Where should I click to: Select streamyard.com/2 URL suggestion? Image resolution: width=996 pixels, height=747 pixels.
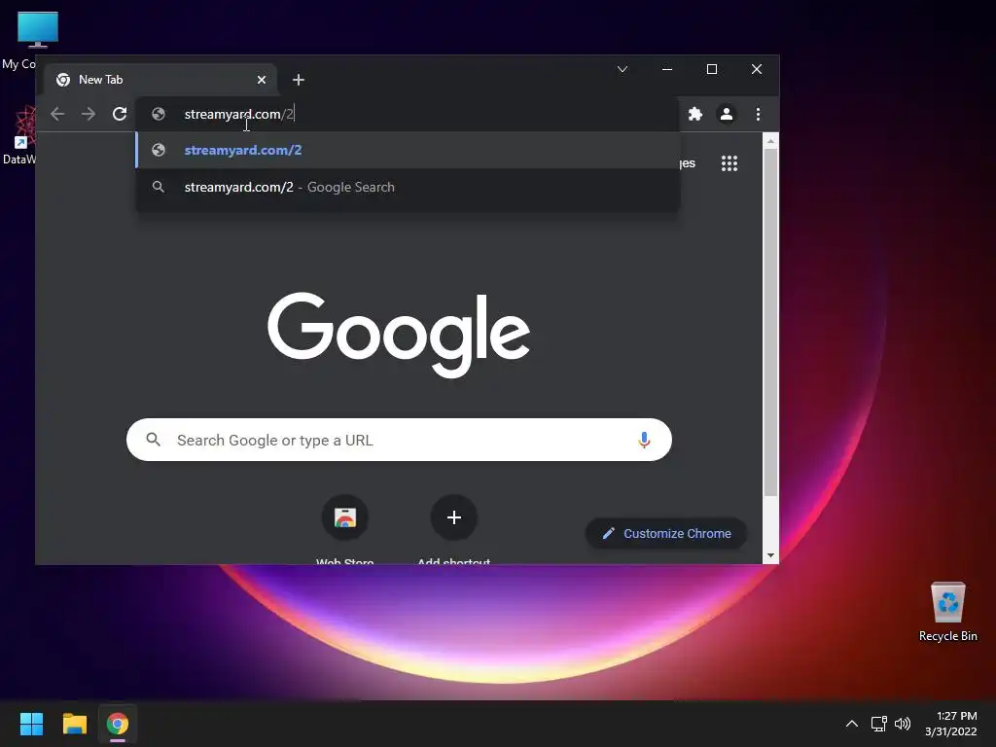(x=408, y=150)
